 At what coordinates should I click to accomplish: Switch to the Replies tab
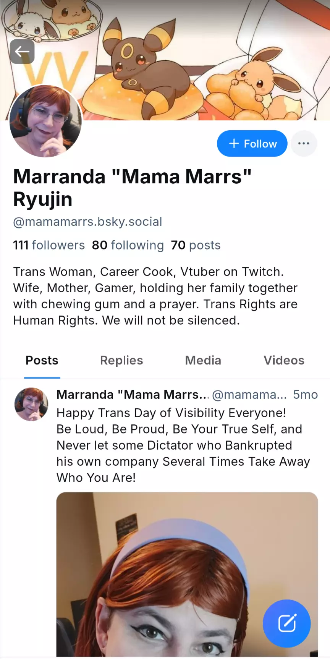[x=121, y=360]
